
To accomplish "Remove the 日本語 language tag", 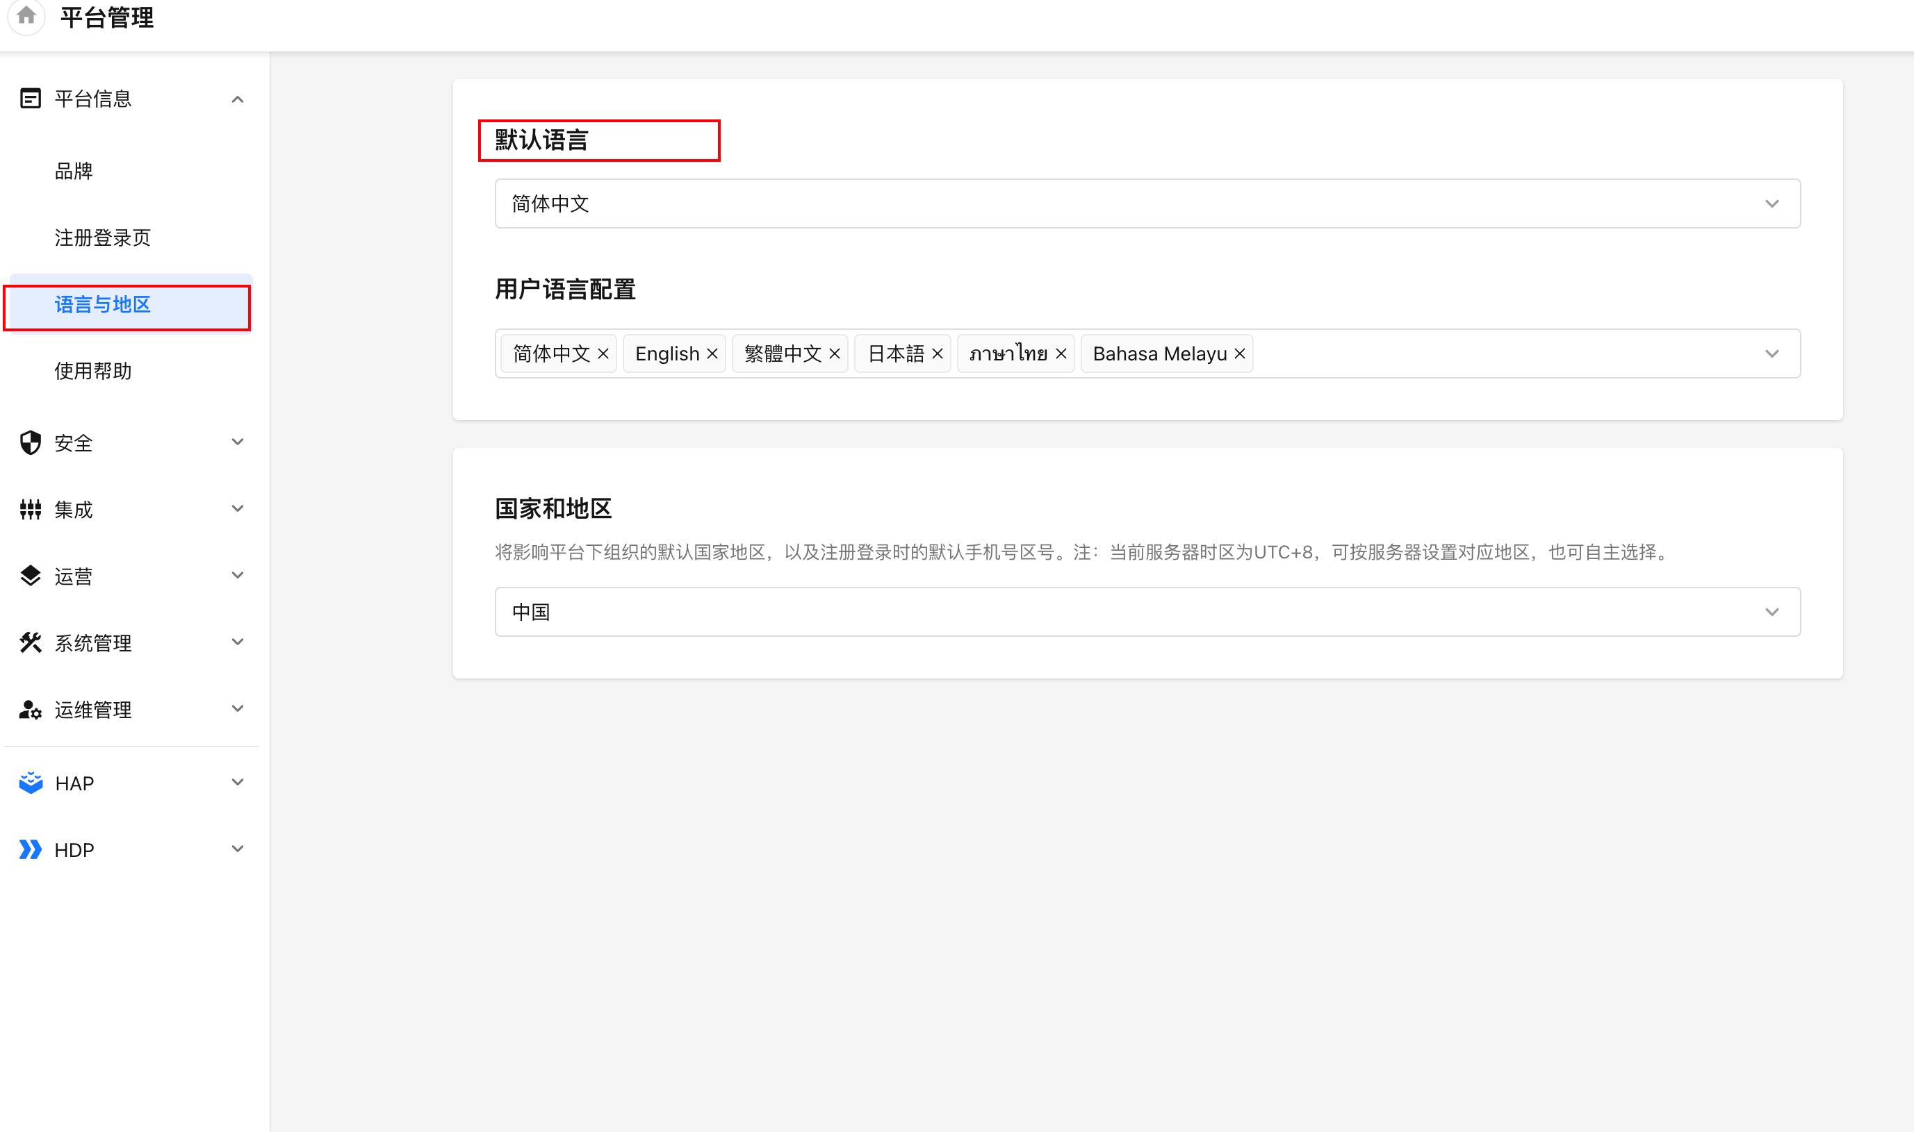I will point(938,354).
